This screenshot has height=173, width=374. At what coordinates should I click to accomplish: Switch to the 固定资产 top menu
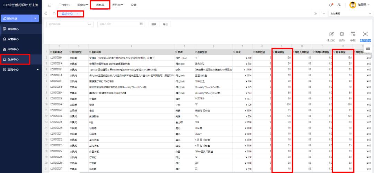pyautogui.click(x=82, y=5)
